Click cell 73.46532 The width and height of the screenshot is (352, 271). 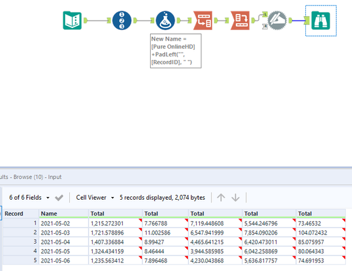click(321, 223)
